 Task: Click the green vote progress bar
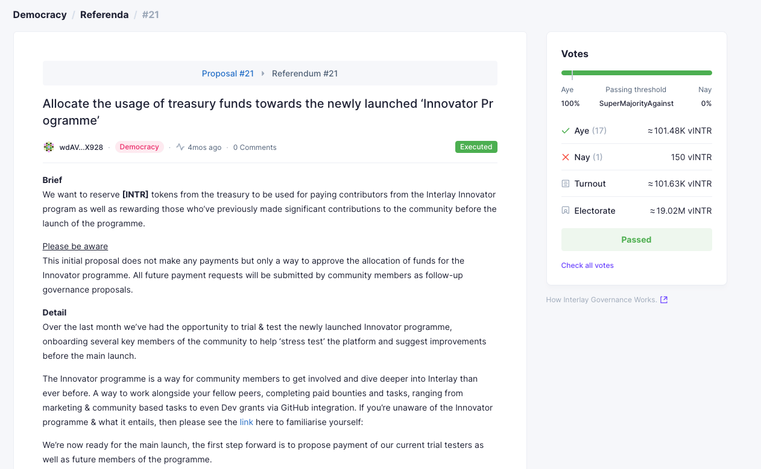pyautogui.click(x=636, y=73)
